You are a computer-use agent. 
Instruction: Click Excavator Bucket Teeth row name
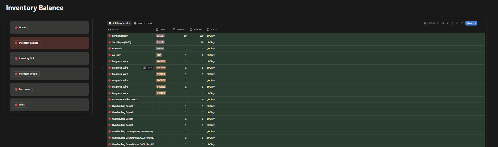124,100
